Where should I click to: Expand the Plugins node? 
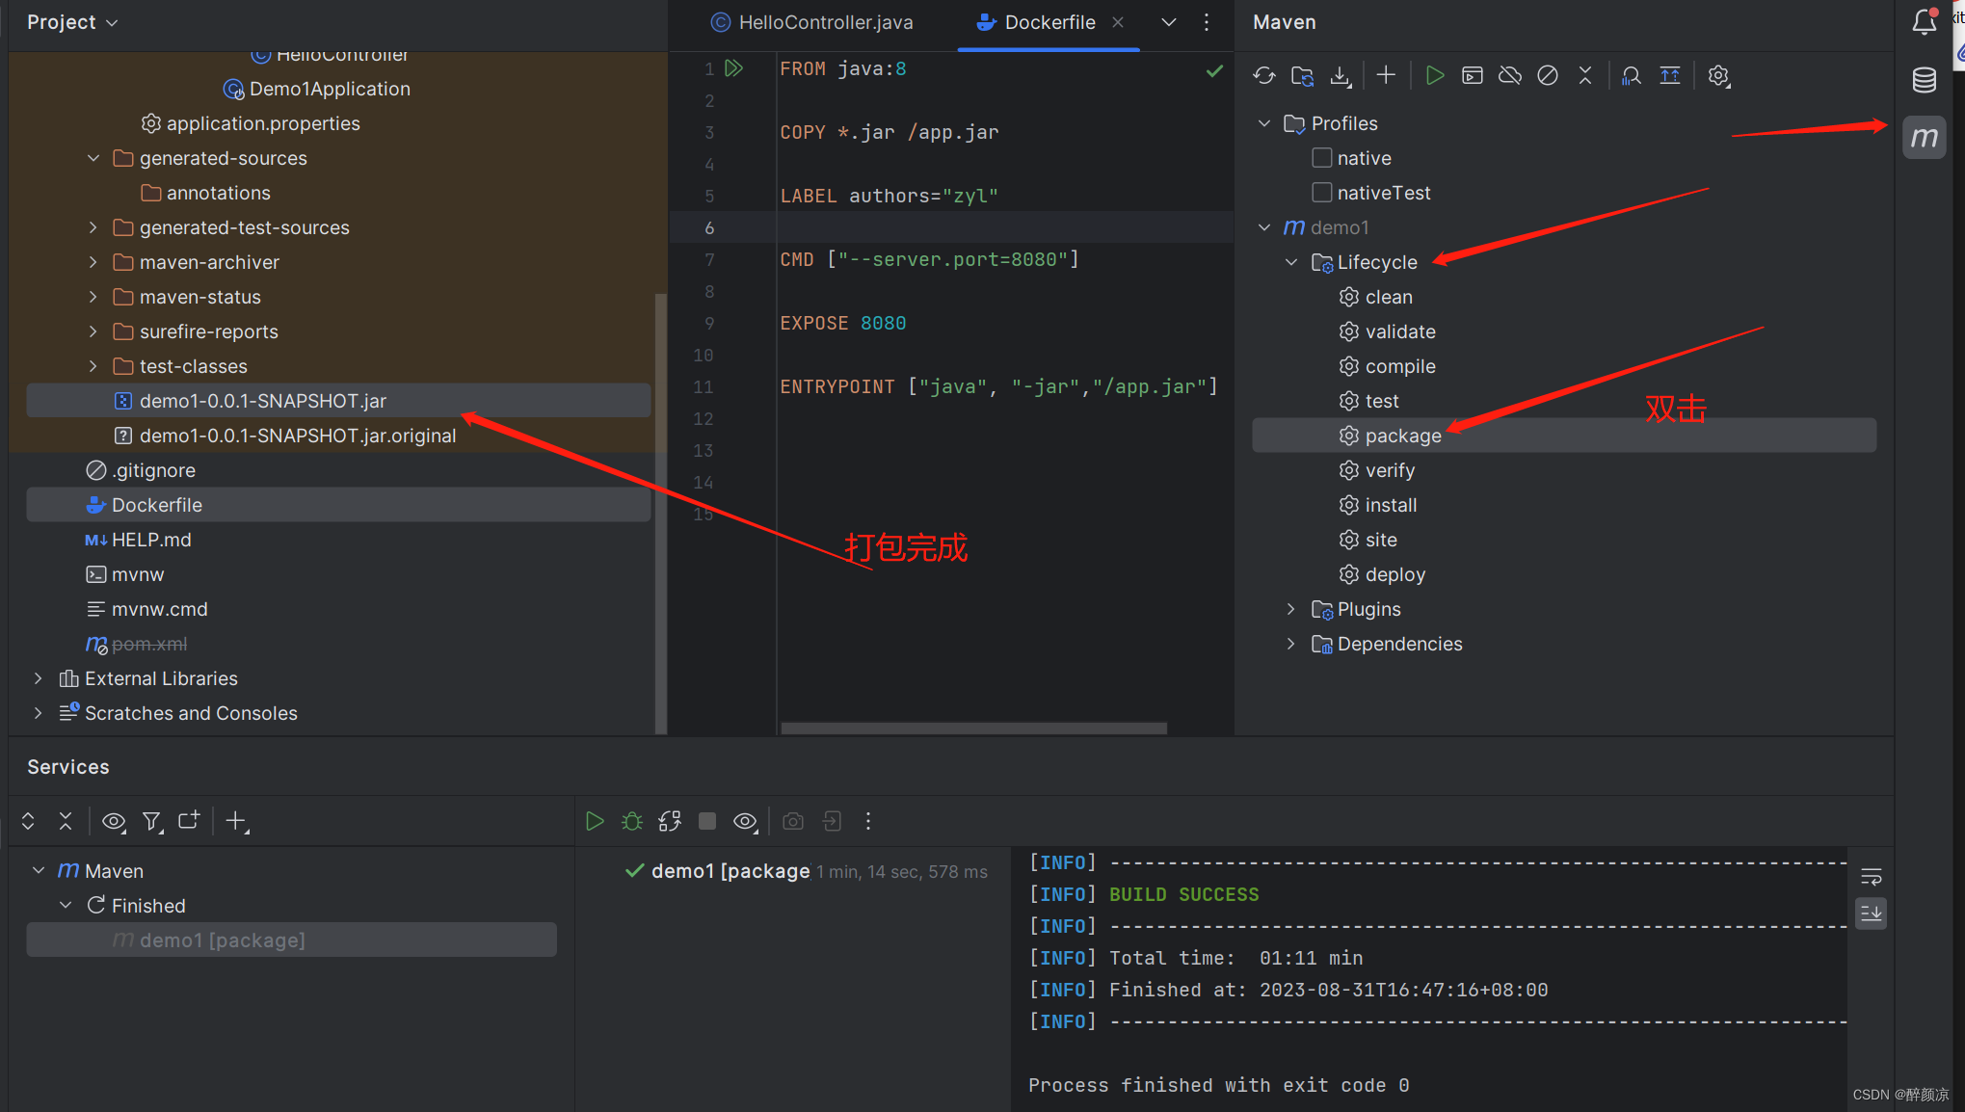click(1291, 609)
